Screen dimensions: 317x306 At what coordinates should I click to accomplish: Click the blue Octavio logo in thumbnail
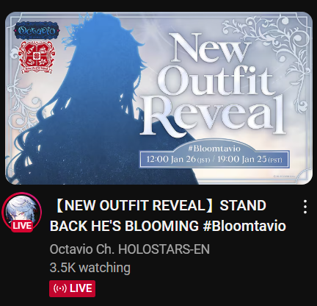tap(37, 31)
